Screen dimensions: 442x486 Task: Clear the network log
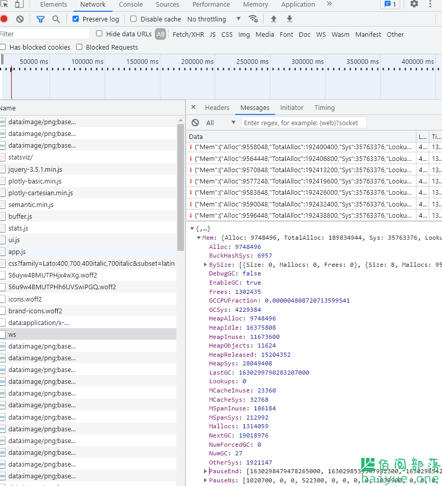[x=20, y=19]
